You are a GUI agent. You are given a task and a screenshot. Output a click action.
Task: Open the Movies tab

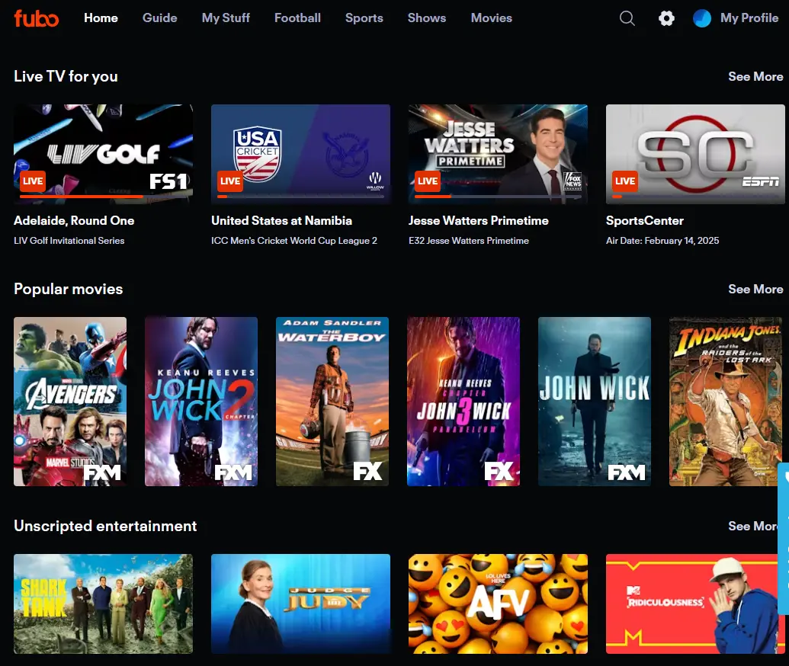(491, 18)
